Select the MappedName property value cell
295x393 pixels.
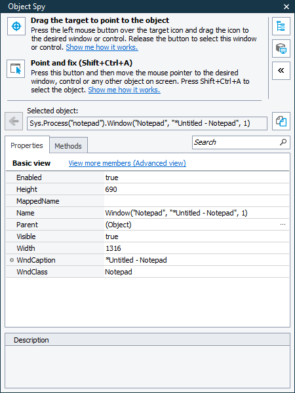click(197, 201)
